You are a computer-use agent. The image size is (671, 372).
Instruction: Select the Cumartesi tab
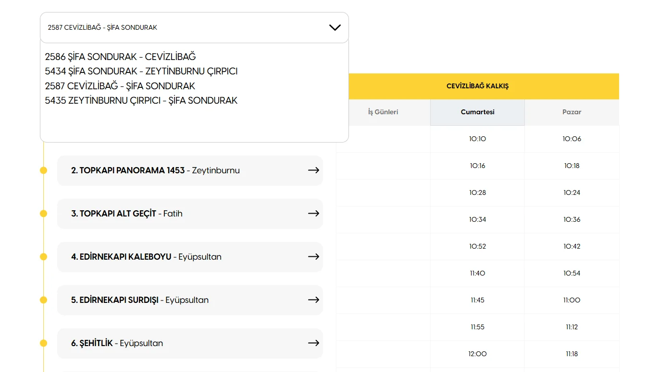click(477, 112)
